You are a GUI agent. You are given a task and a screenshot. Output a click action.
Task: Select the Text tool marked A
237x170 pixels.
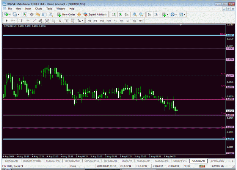point(60,21)
